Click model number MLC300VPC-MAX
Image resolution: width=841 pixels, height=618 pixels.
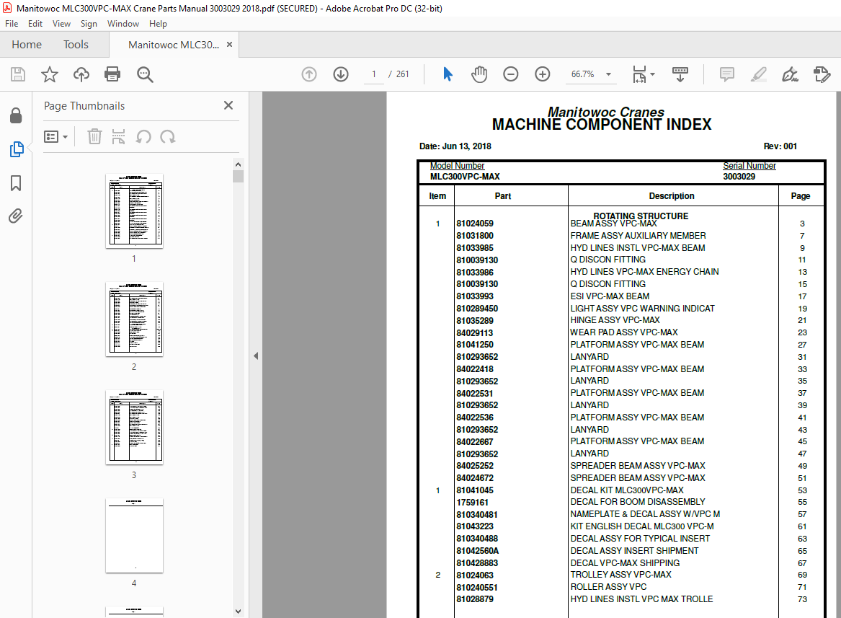tap(465, 177)
